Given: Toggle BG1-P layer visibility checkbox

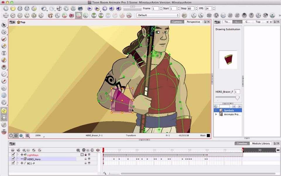Looking at the screenshot, I should [x=13, y=163].
